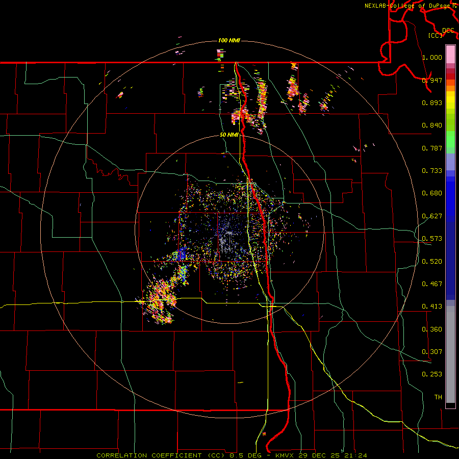459x459 pixels.
Task: Select the 0.733 scale value
Action: point(432,171)
